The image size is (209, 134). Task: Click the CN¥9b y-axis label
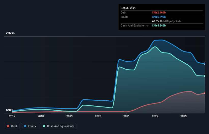10,33
